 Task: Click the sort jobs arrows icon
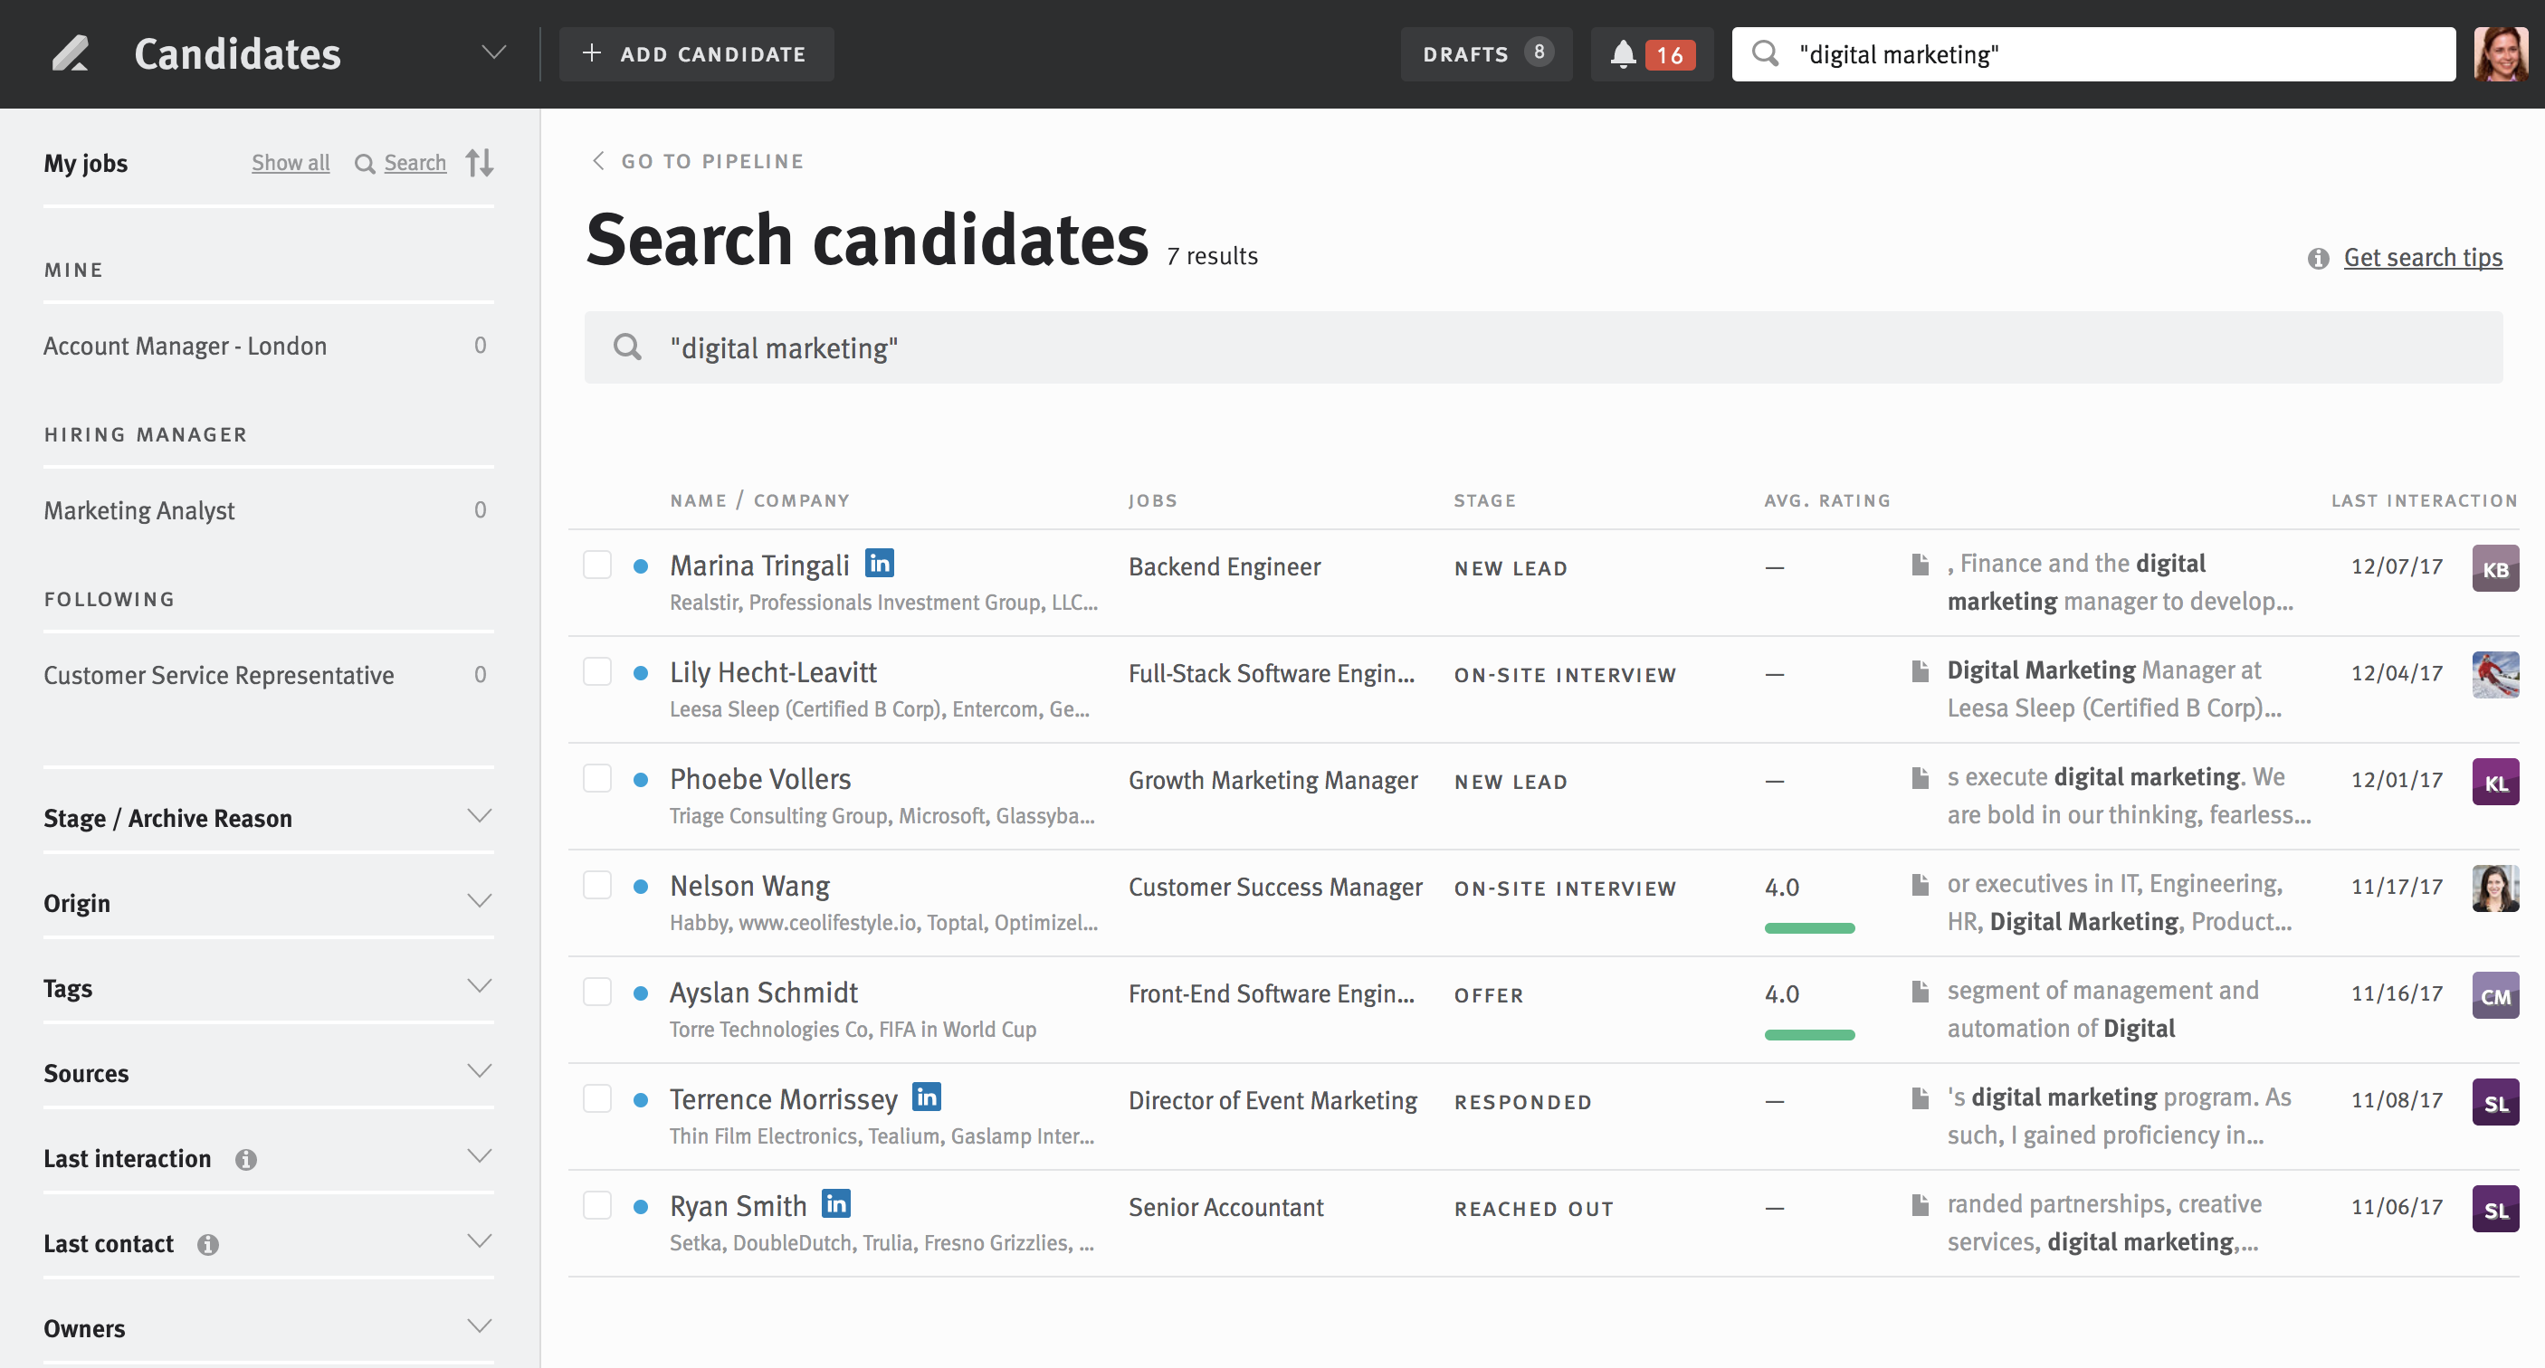coord(479,162)
